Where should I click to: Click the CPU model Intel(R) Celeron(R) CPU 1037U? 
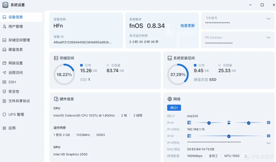click(x=84, y=116)
